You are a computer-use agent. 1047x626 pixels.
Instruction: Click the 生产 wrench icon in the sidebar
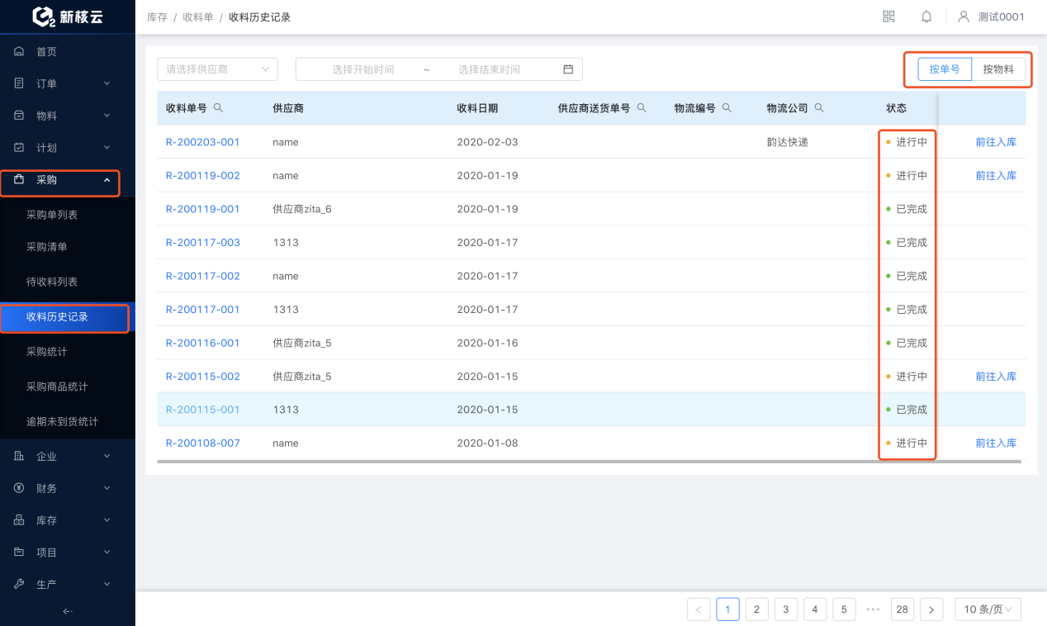[x=19, y=584]
